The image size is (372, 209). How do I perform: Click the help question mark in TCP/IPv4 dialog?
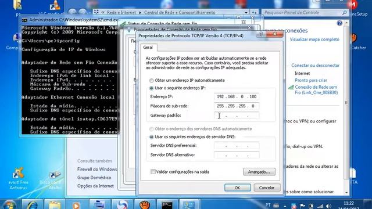[x=261, y=34]
